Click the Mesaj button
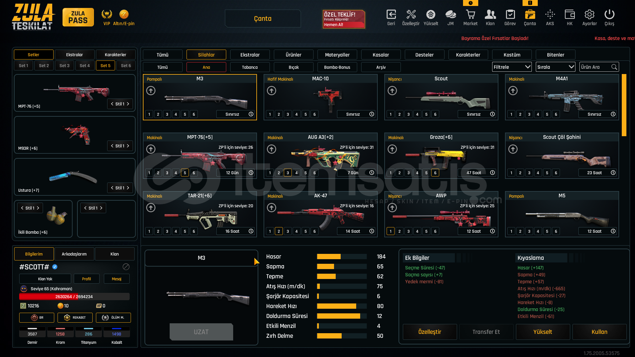Screen dimensions: 635x357 (116, 279)
